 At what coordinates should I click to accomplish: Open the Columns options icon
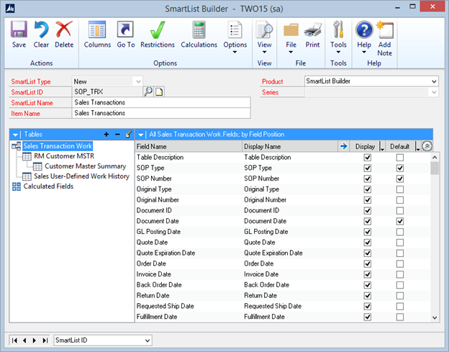pyautogui.click(x=97, y=30)
